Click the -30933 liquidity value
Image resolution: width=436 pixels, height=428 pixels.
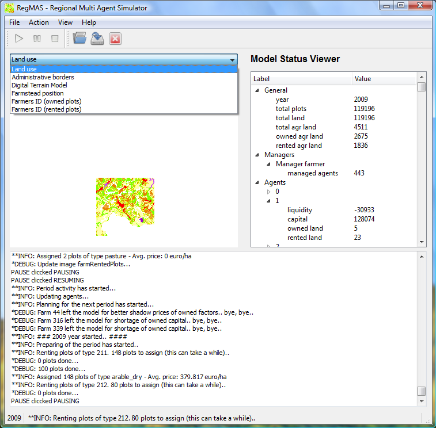[364, 210]
